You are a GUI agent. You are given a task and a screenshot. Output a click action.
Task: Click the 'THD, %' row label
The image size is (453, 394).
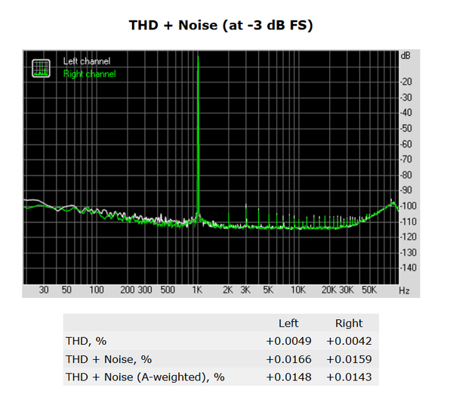[86, 341]
